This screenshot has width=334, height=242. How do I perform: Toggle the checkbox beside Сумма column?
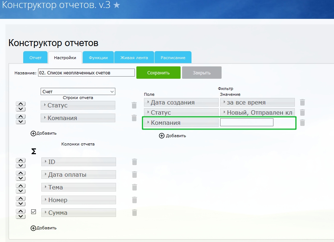point(34,212)
